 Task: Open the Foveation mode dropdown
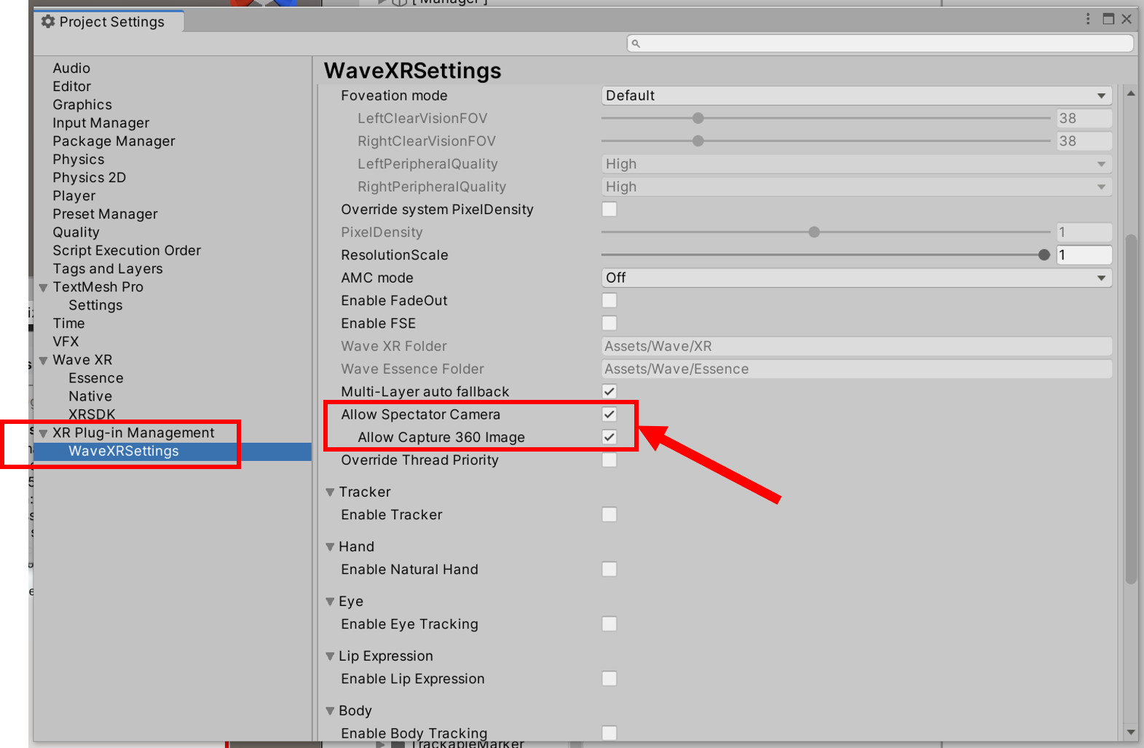click(x=856, y=95)
